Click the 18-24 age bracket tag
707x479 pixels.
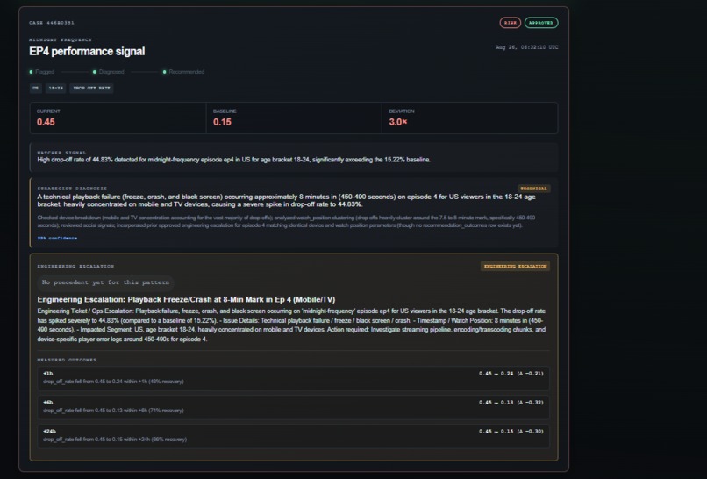point(56,88)
